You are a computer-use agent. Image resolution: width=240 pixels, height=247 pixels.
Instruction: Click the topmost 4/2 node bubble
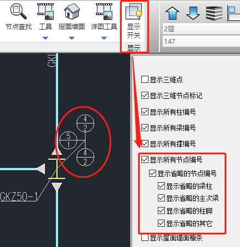pyautogui.click(x=85, y=123)
